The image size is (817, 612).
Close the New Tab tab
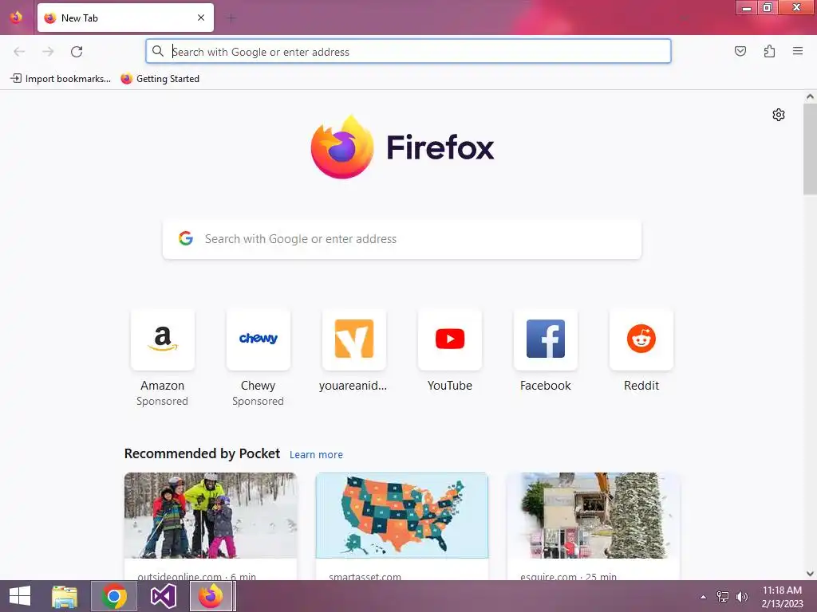tap(201, 18)
